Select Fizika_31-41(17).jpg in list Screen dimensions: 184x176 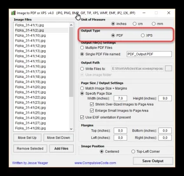(x=41, y=72)
